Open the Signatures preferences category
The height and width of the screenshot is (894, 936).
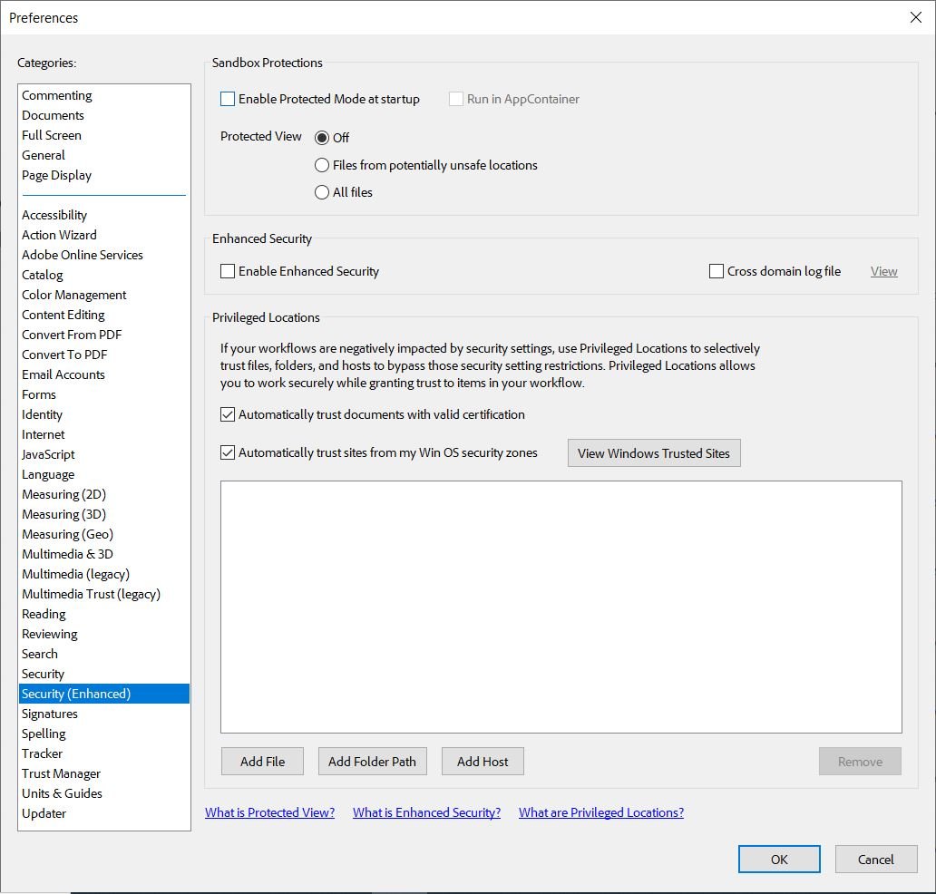[50, 714]
